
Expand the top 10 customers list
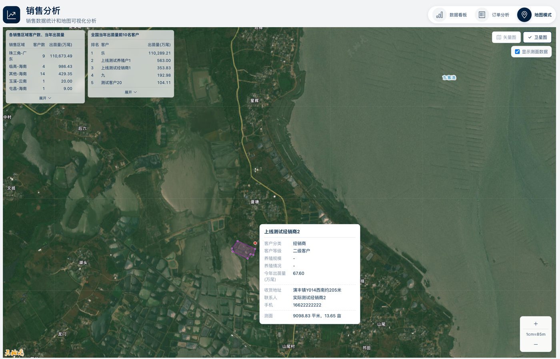pyautogui.click(x=131, y=92)
